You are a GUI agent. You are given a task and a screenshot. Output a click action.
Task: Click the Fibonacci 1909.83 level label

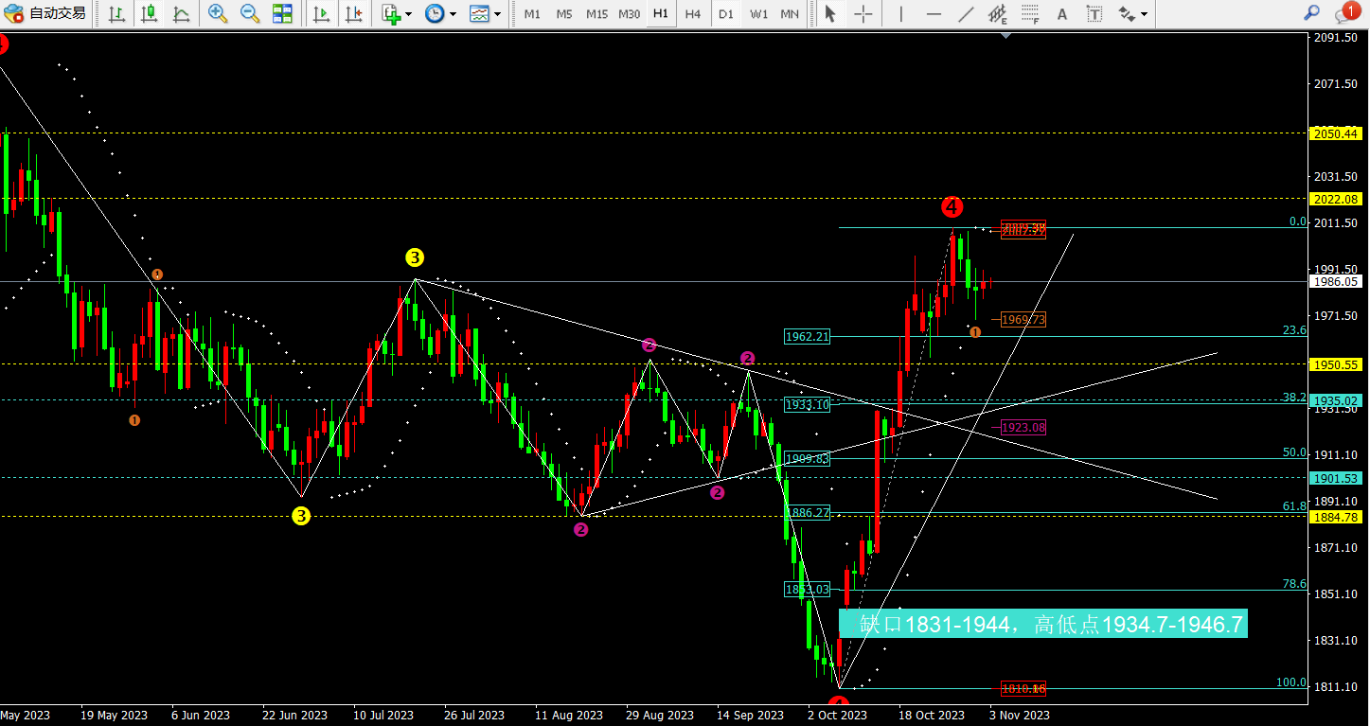807,458
